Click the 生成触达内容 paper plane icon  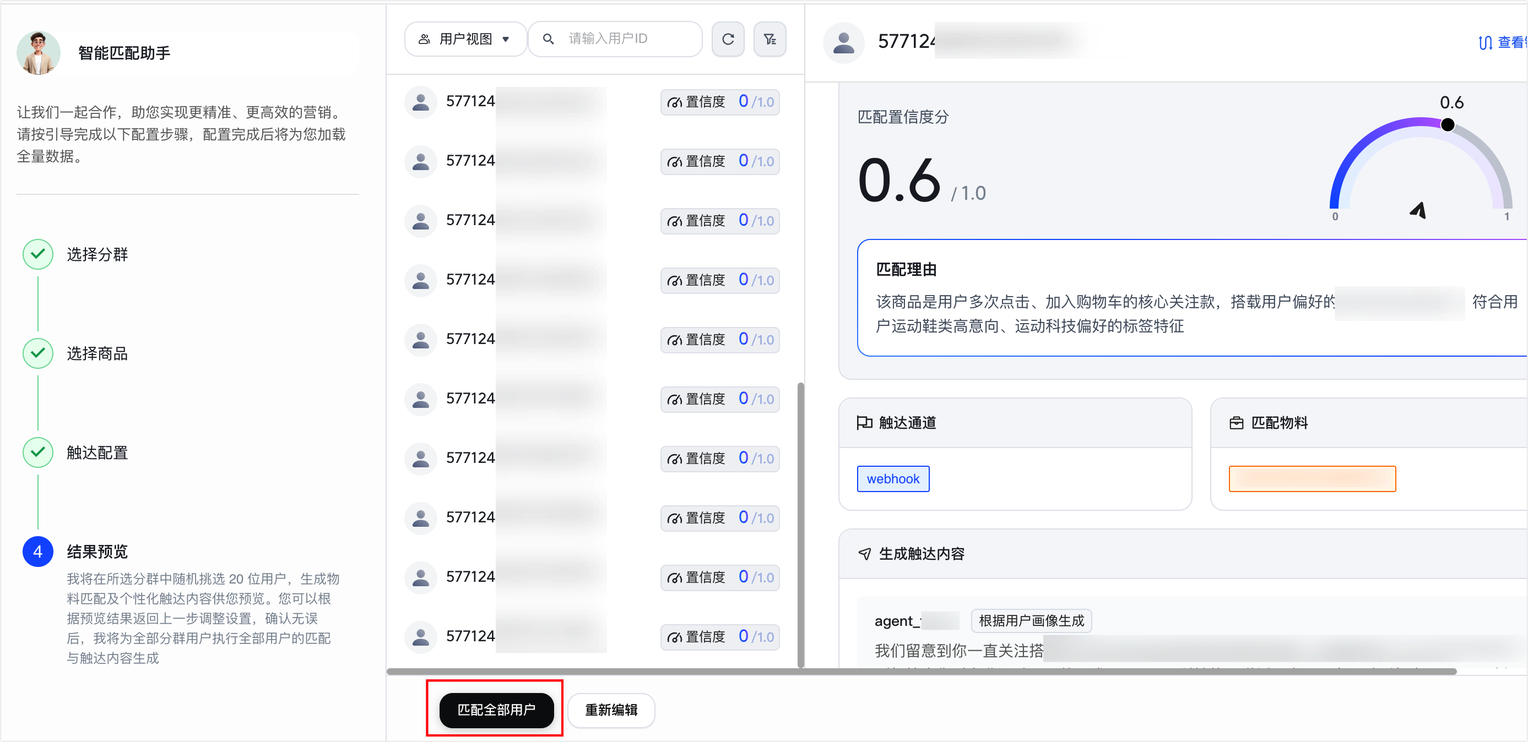[x=864, y=554]
